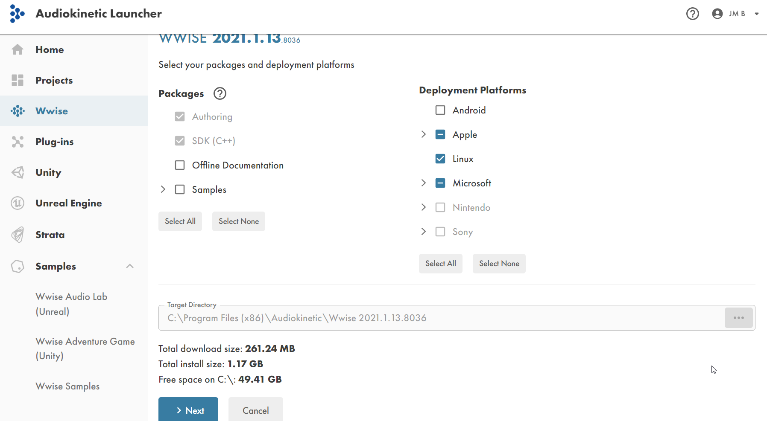Click the Home icon in sidebar
Image resolution: width=767 pixels, height=421 pixels.
point(18,49)
